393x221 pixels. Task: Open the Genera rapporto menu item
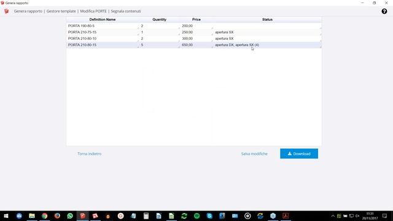tap(28, 11)
